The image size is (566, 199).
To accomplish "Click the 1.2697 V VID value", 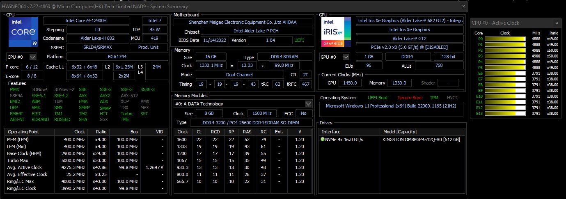I will pos(154,167).
